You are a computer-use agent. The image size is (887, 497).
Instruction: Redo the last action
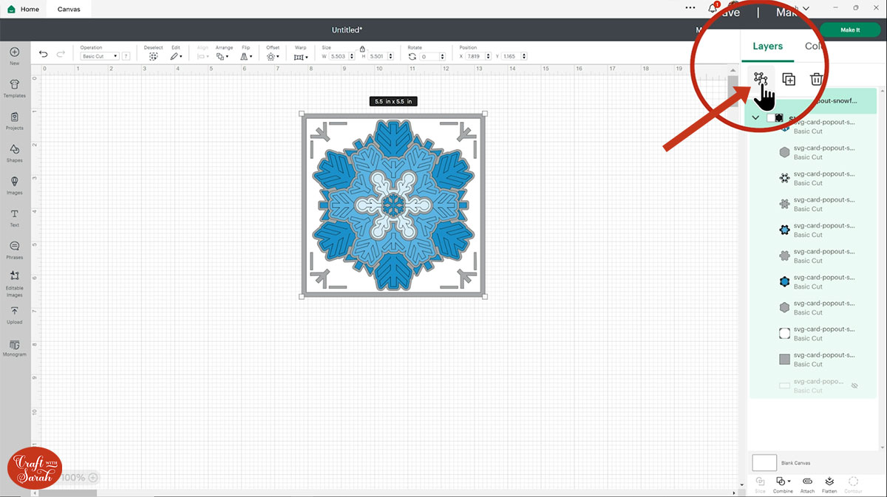(x=61, y=54)
